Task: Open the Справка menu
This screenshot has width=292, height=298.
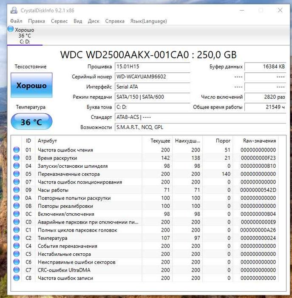Action: coord(115,21)
